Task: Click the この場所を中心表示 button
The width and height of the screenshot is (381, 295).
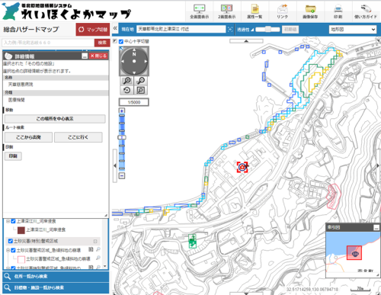Action: click(x=55, y=119)
